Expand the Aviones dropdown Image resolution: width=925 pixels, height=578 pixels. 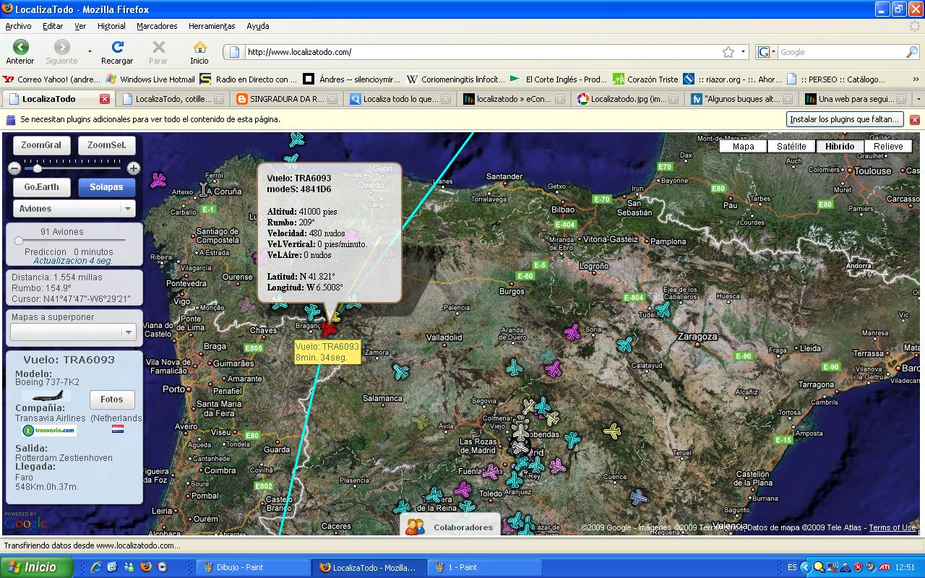[128, 209]
